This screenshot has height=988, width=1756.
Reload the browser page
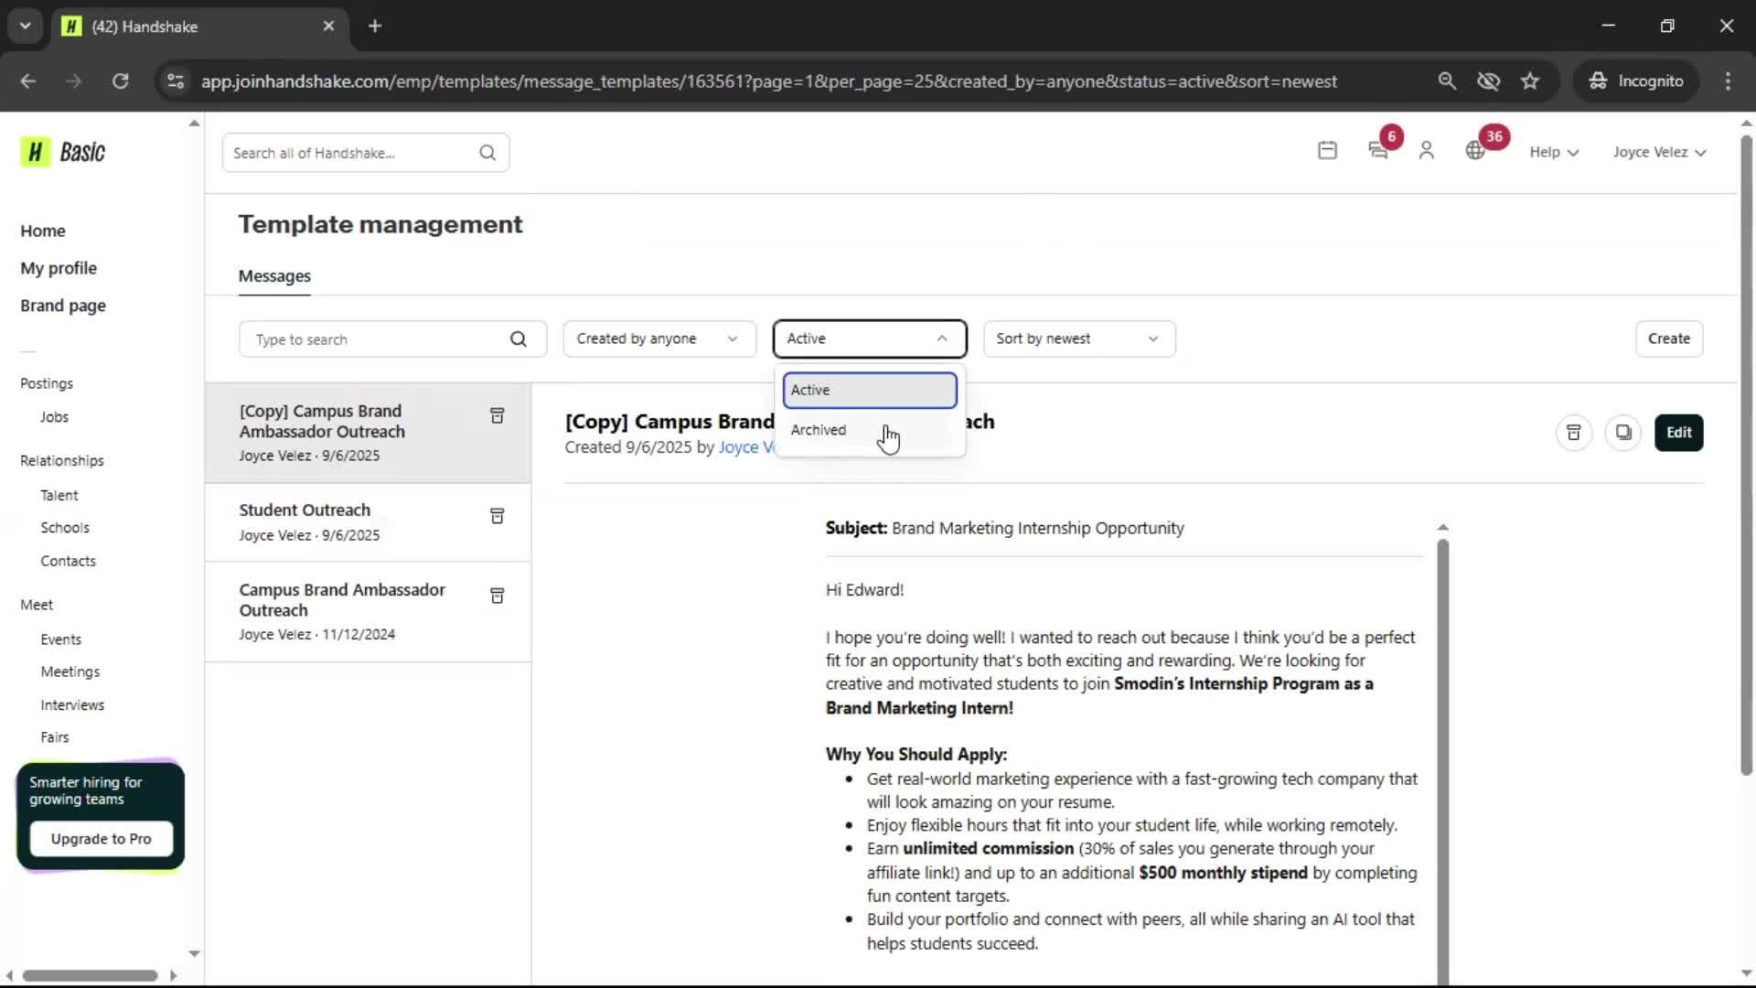tap(120, 81)
